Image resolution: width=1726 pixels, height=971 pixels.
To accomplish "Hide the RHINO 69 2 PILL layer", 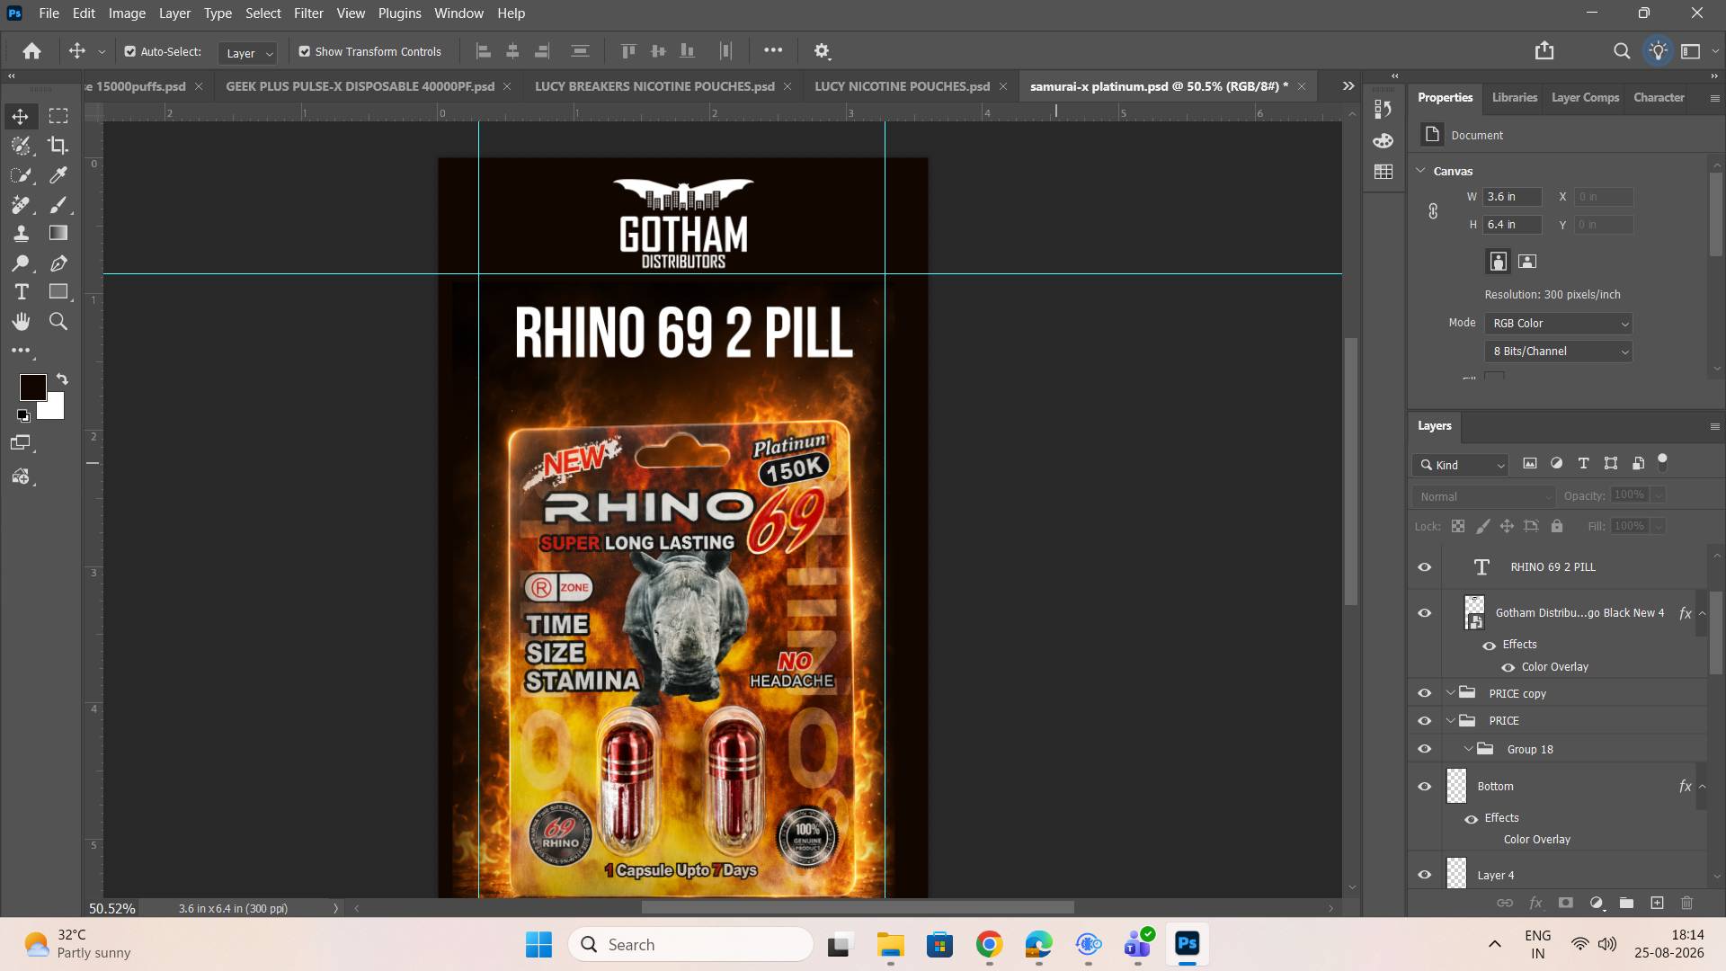I will (x=1425, y=567).
